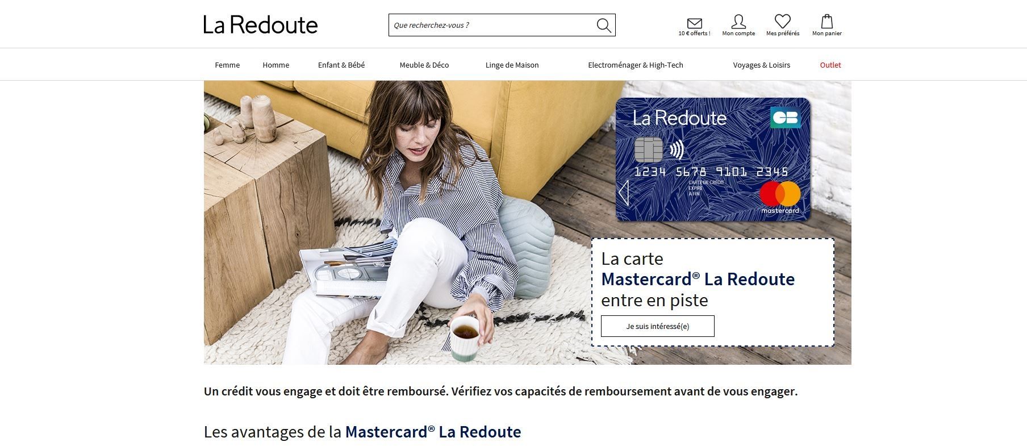Select Electroménager & High-Tech menu item

pos(636,65)
